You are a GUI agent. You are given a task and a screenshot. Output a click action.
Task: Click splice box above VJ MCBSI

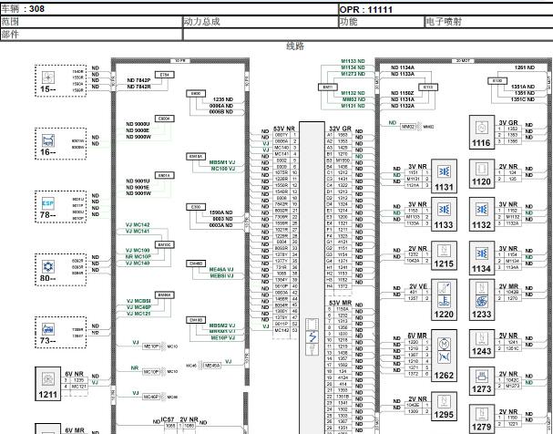click(x=164, y=295)
